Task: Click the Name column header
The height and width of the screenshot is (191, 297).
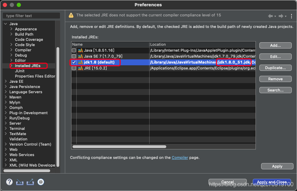Action: (x=110, y=44)
